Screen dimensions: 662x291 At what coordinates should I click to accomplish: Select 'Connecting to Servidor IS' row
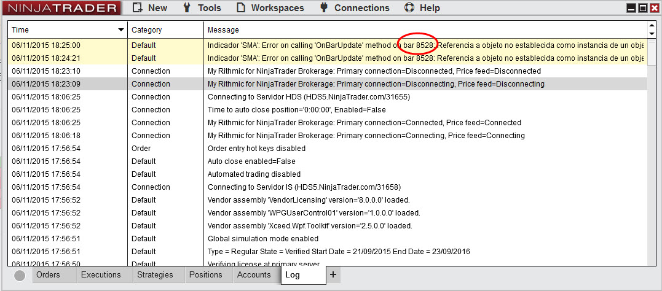click(x=328, y=187)
